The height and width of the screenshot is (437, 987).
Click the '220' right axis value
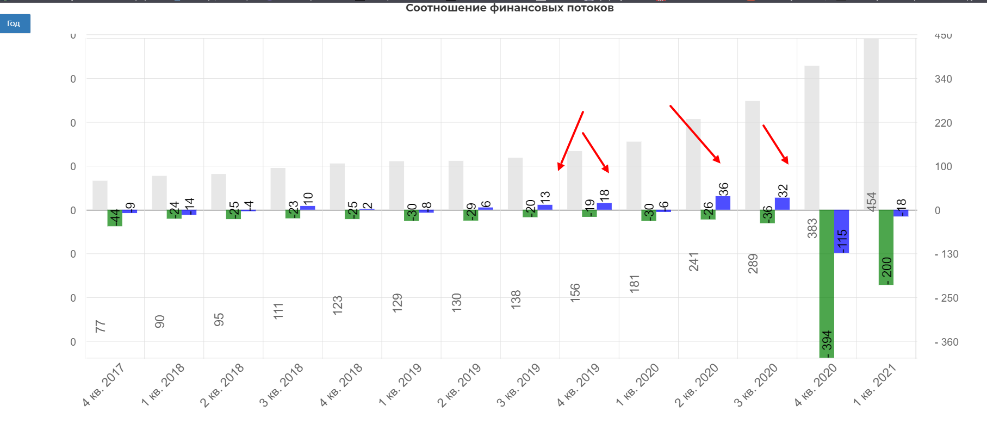coord(943,123)
